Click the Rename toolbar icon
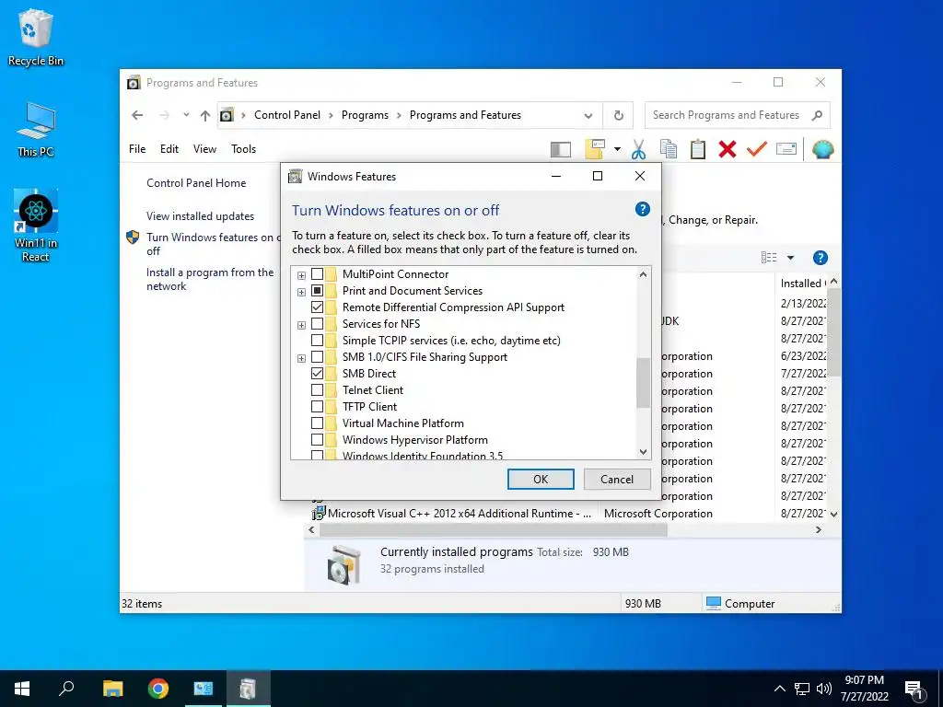Screen dimensions: 943x707 pyautogui.click(x=786, y=148)
